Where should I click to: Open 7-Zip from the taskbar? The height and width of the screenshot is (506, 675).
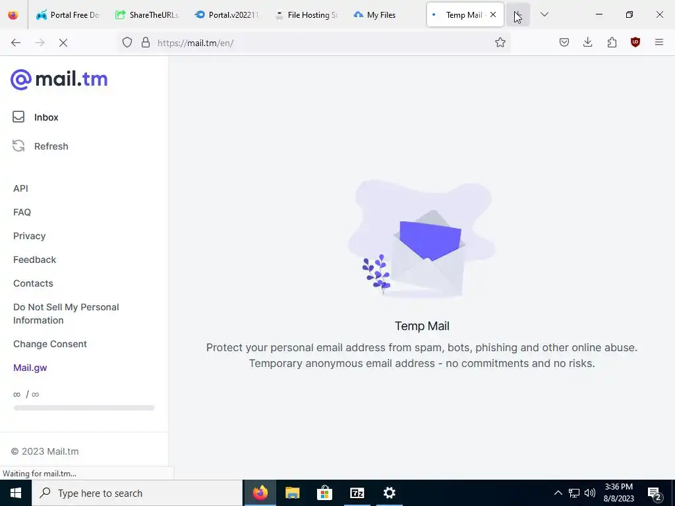tap(357, 493)
